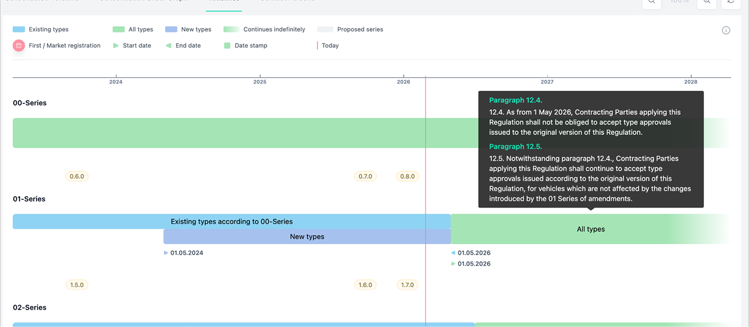Viewport: 749px width, 327px height.
Task: Click the info icon beside the legend
Action: [x=726, y=30]
